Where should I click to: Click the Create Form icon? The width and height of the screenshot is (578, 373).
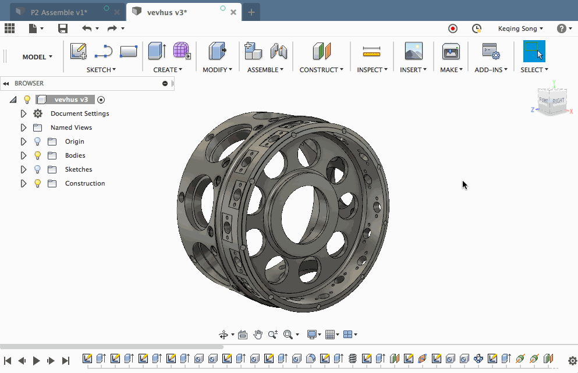click(x=182, y=51)
